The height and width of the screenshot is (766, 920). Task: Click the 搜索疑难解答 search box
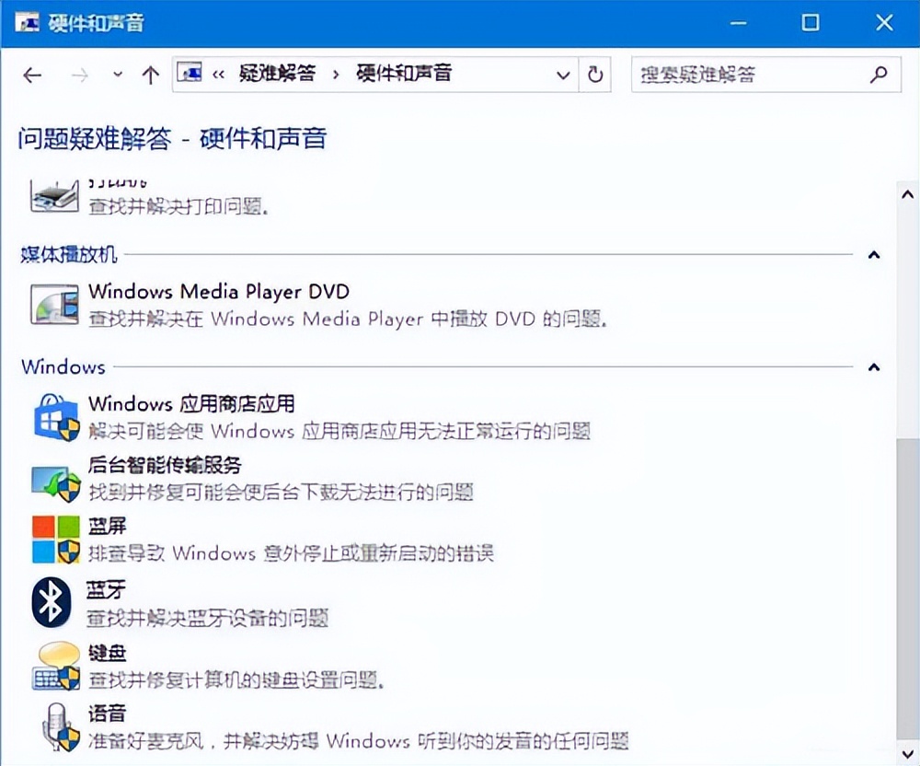coord(765,75)
